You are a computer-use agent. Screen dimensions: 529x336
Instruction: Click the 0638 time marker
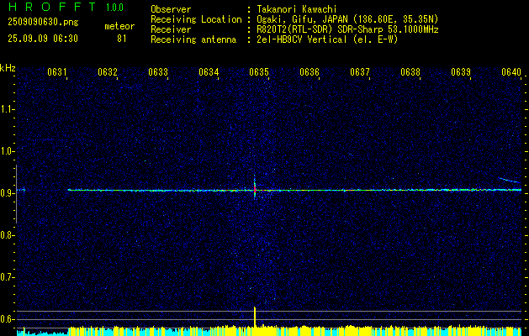(x=410, y=72)
